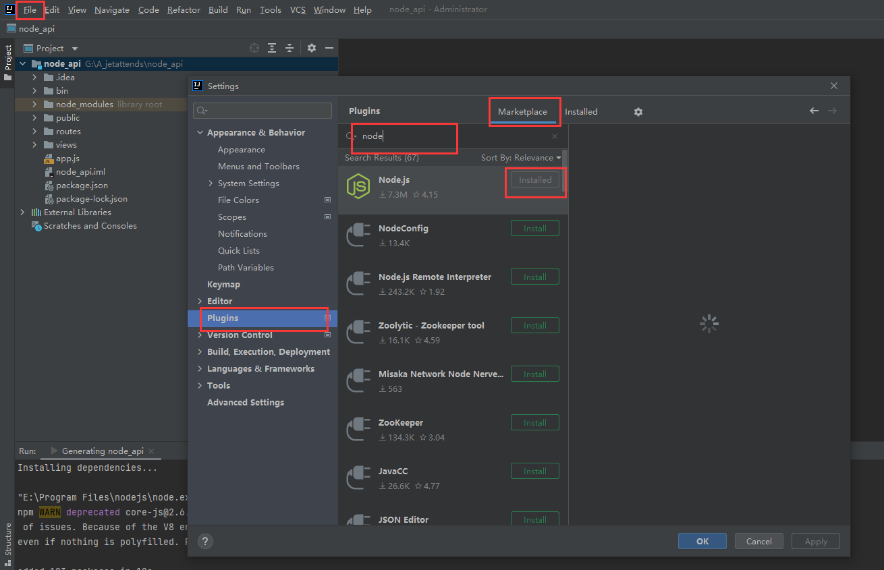Install Node.js Remote Interpreter plugin
Image resolution: width=884 pixels, height=570 pixels.
tap(535, 277)
